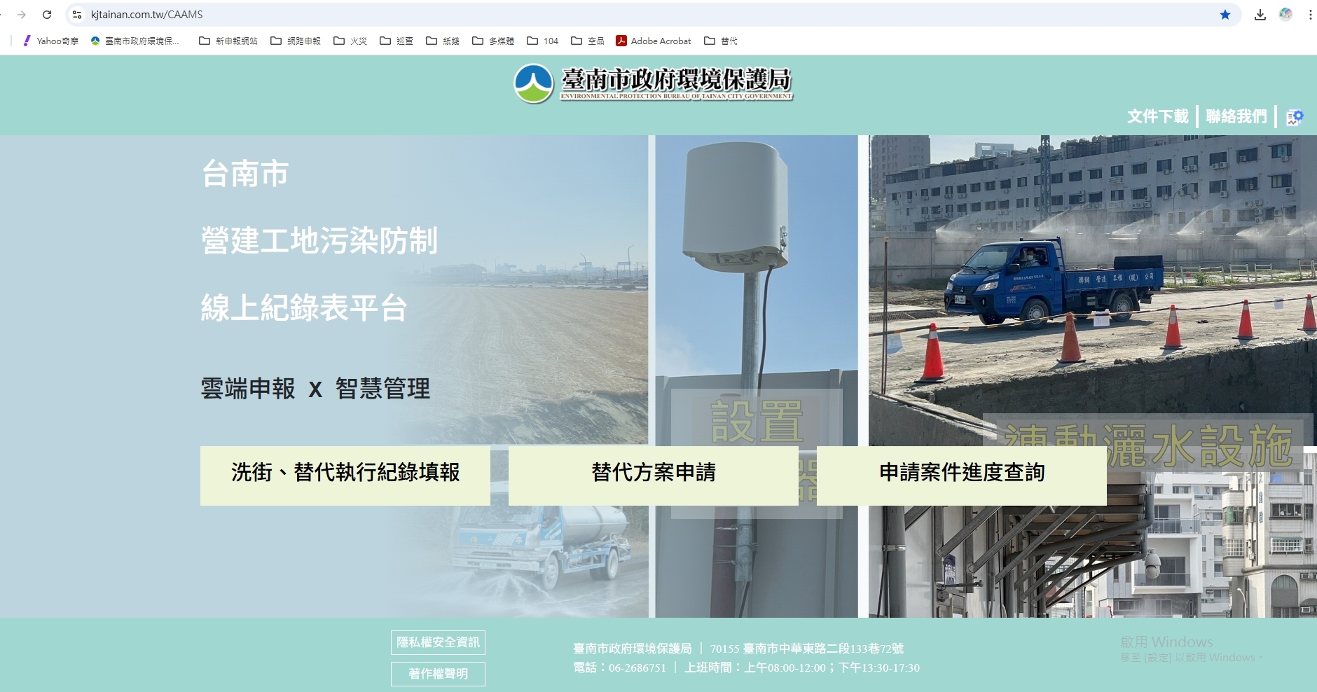This screenshot has width=1317, height=692.
Task: Open the 文件下載 menu item
Action: tap(1157, 116)
